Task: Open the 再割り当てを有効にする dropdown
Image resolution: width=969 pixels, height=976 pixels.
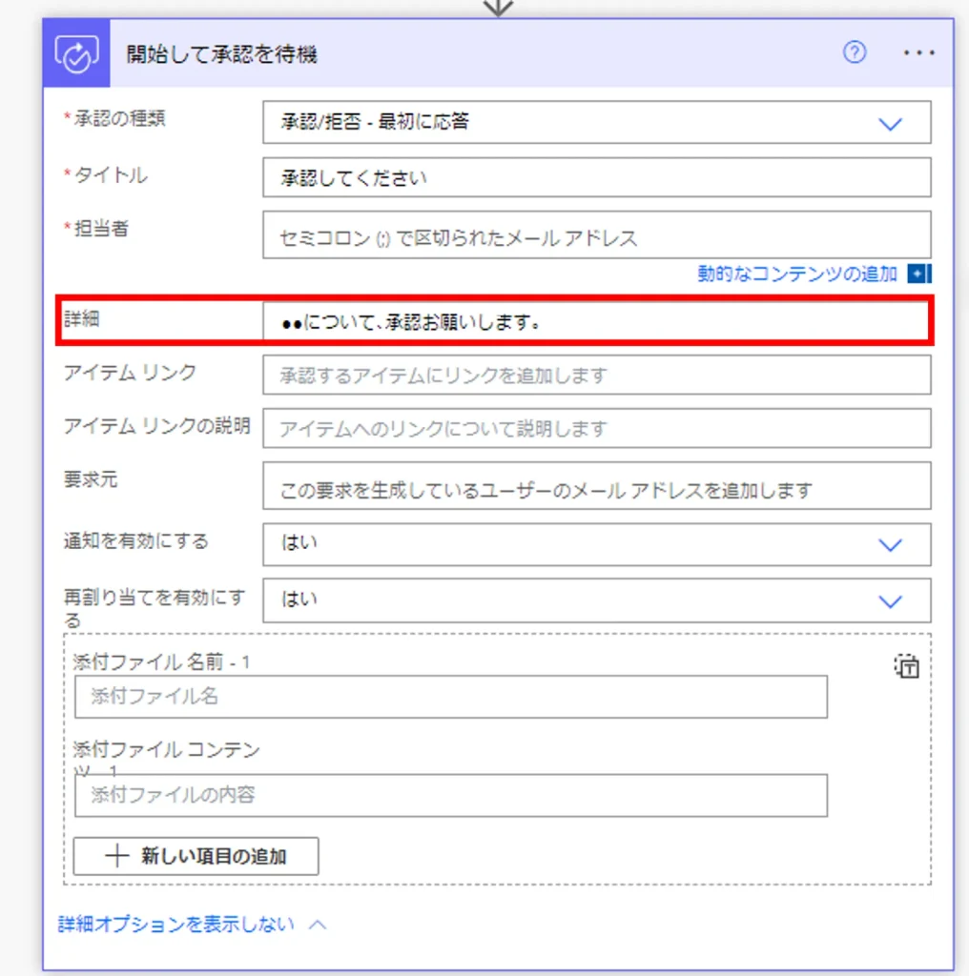Action: click(x=889, y=600)
